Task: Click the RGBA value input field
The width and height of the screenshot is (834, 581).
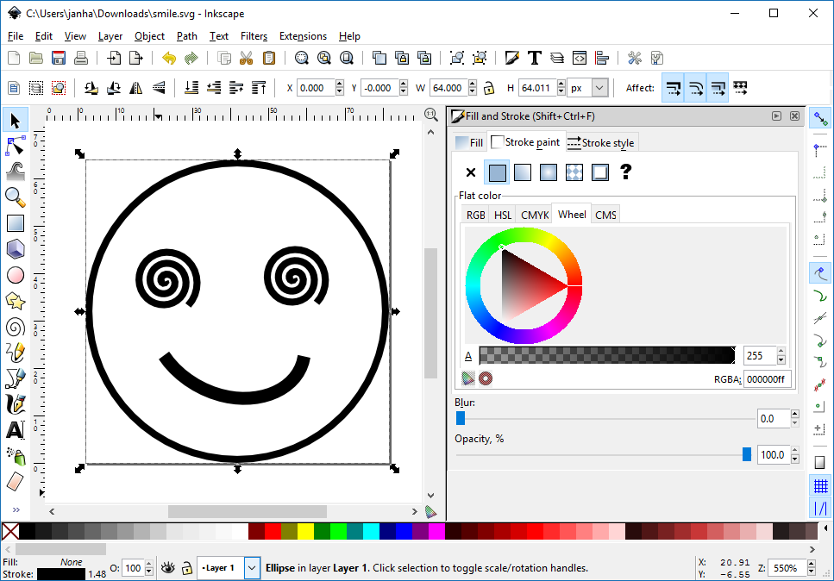Action: pyautogui.click(x=767, y=378)
